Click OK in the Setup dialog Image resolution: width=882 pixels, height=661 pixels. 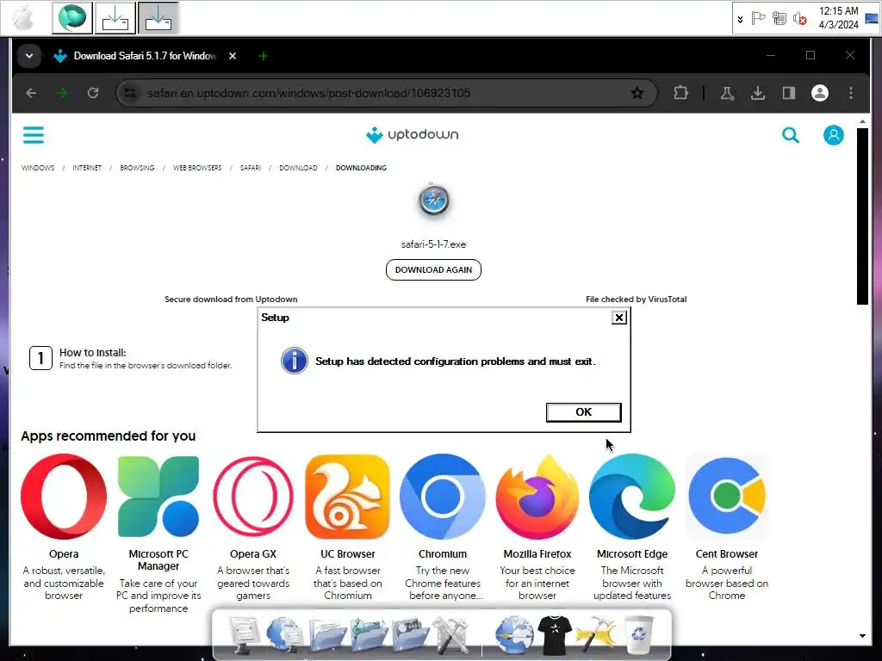(583, 412)
